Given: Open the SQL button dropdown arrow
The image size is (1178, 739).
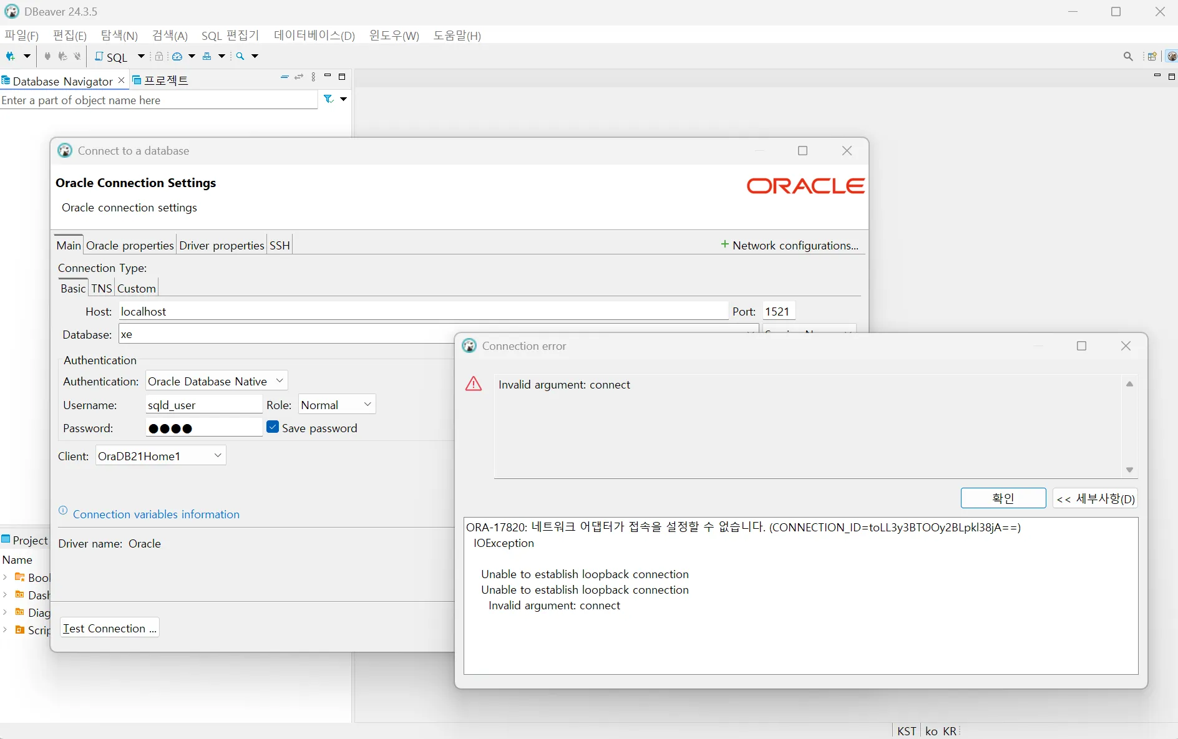Looking at the screenshot, I should 141,56.
